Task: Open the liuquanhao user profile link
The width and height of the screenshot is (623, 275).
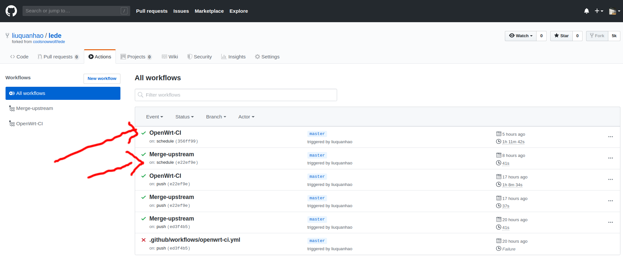Action: pyautogui.click(x=28, y=36)
